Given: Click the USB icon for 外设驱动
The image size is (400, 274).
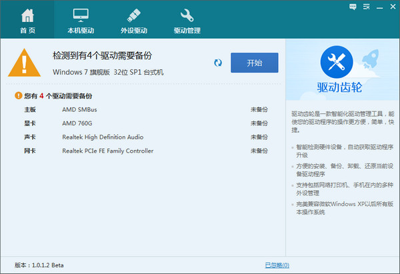Looking at the screenshot, I should click(133, 15).
